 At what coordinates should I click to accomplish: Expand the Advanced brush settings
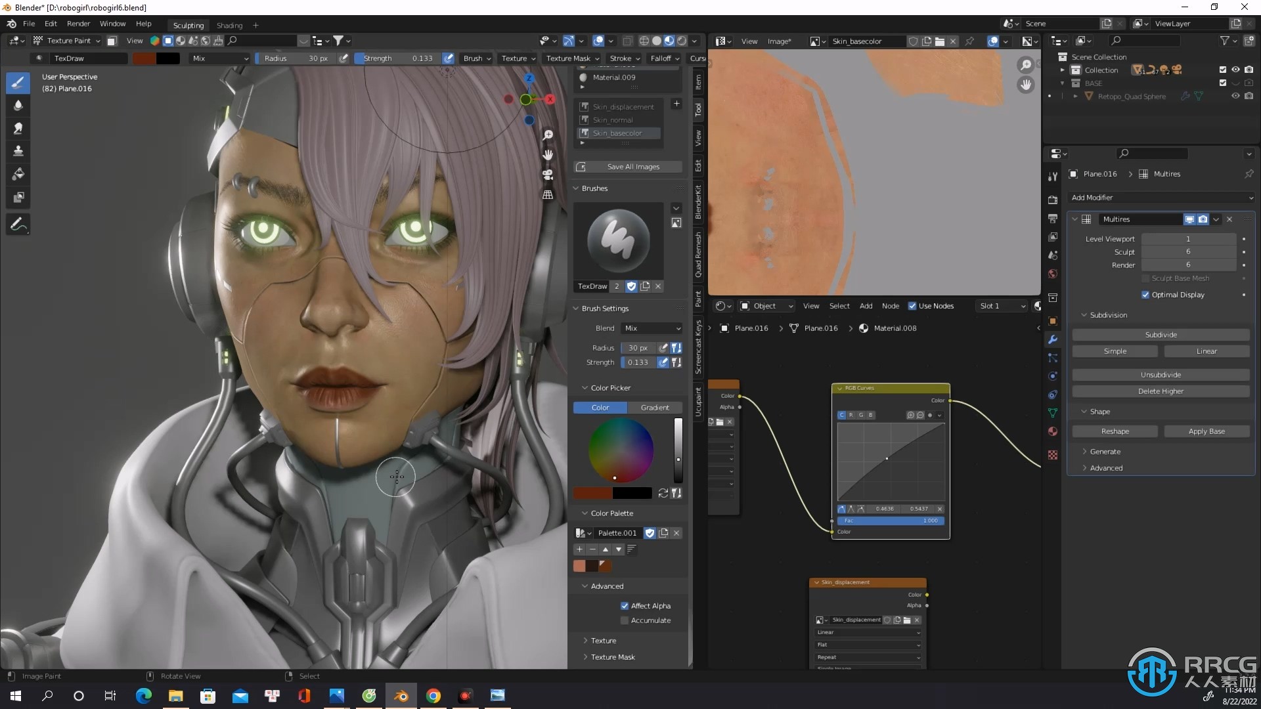coord(606,586)
